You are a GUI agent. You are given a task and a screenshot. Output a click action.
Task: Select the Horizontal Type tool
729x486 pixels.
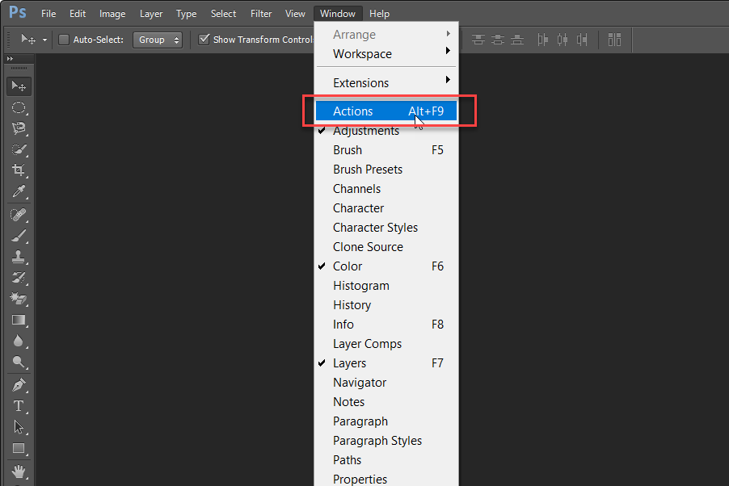pyautogui.click(x=19, y=406)
